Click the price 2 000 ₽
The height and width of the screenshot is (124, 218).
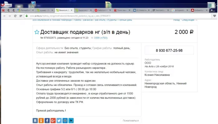184,32
